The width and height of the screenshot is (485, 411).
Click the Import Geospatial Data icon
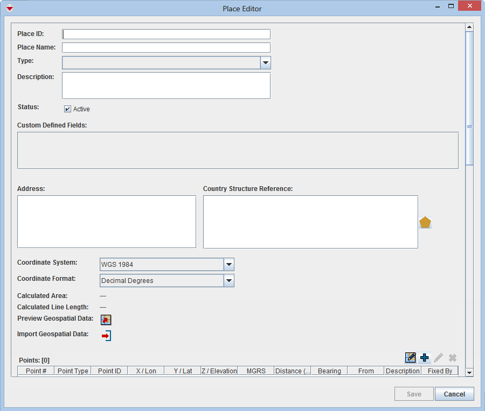[106, 335]
